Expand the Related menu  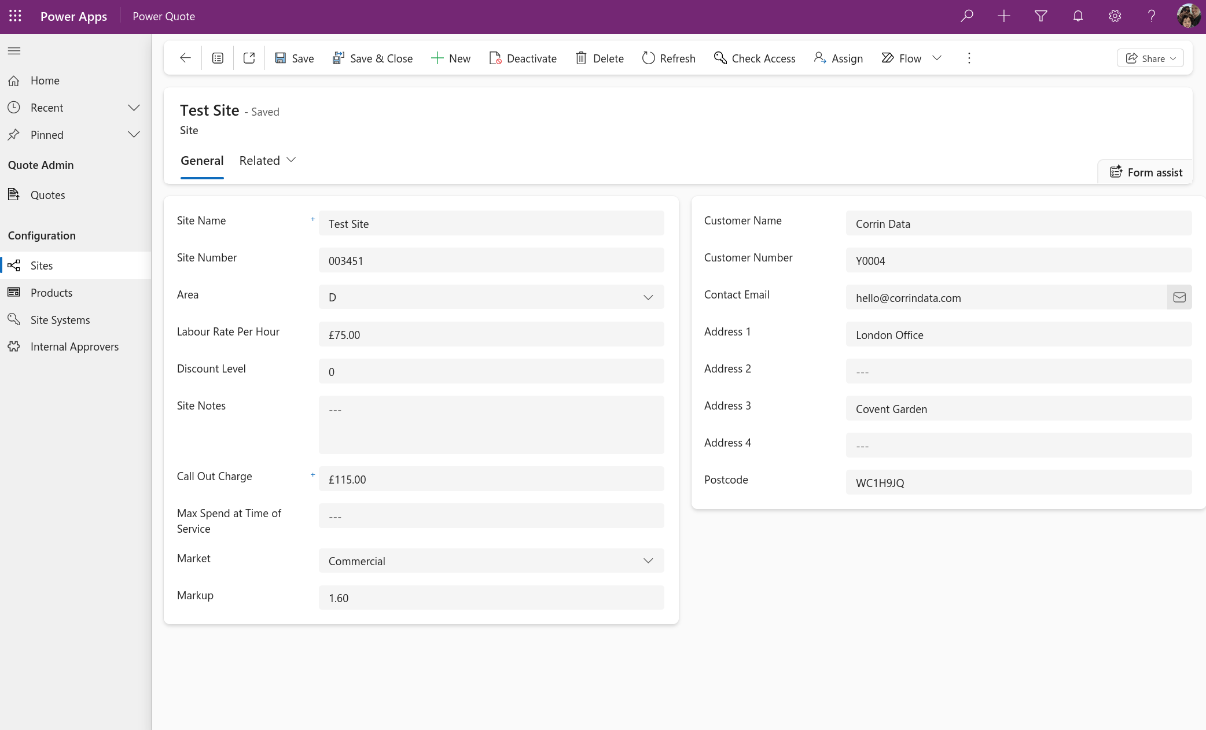pos(267,160)
